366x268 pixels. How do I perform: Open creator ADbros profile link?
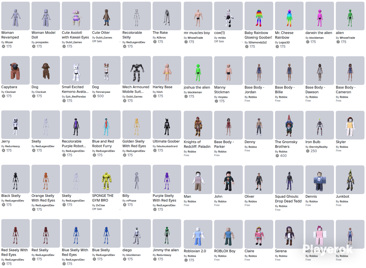point(161,38)
